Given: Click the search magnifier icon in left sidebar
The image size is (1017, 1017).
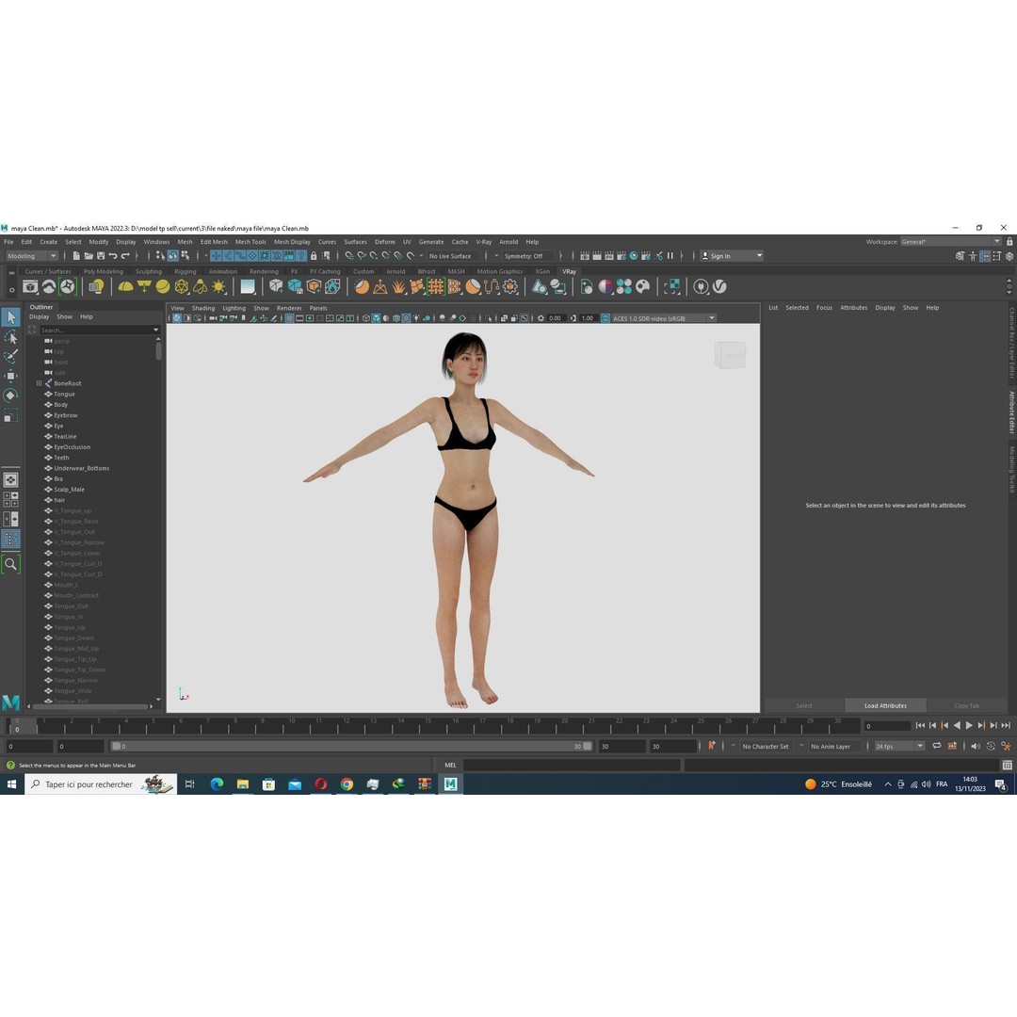Looking at the screenshot, I should click(x=11, y=564).
